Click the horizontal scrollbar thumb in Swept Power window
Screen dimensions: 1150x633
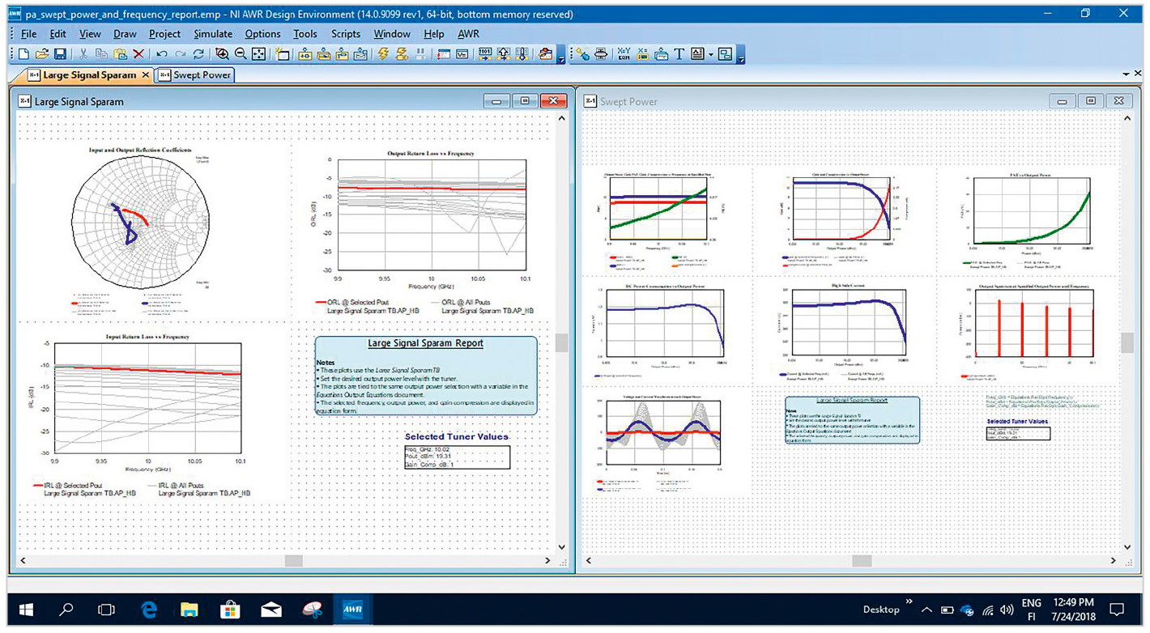point(862,560)
